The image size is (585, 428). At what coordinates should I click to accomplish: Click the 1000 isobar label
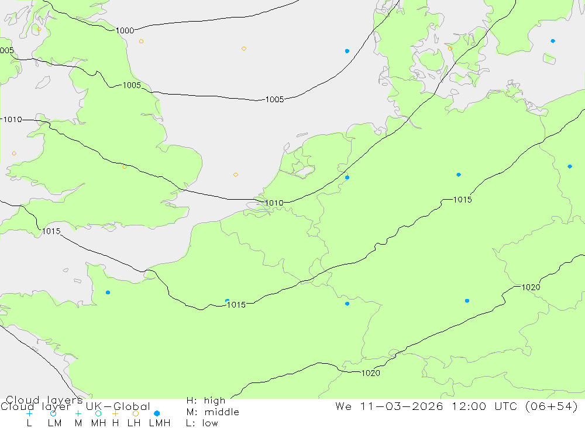(x=125, y=30)
